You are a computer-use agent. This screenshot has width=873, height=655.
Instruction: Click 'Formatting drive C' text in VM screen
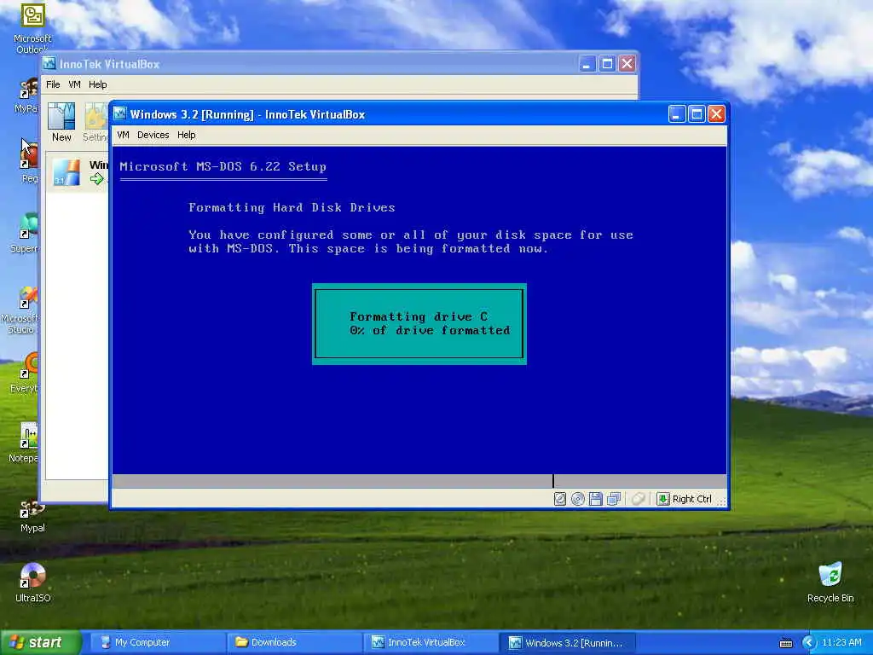pos(418,316)
